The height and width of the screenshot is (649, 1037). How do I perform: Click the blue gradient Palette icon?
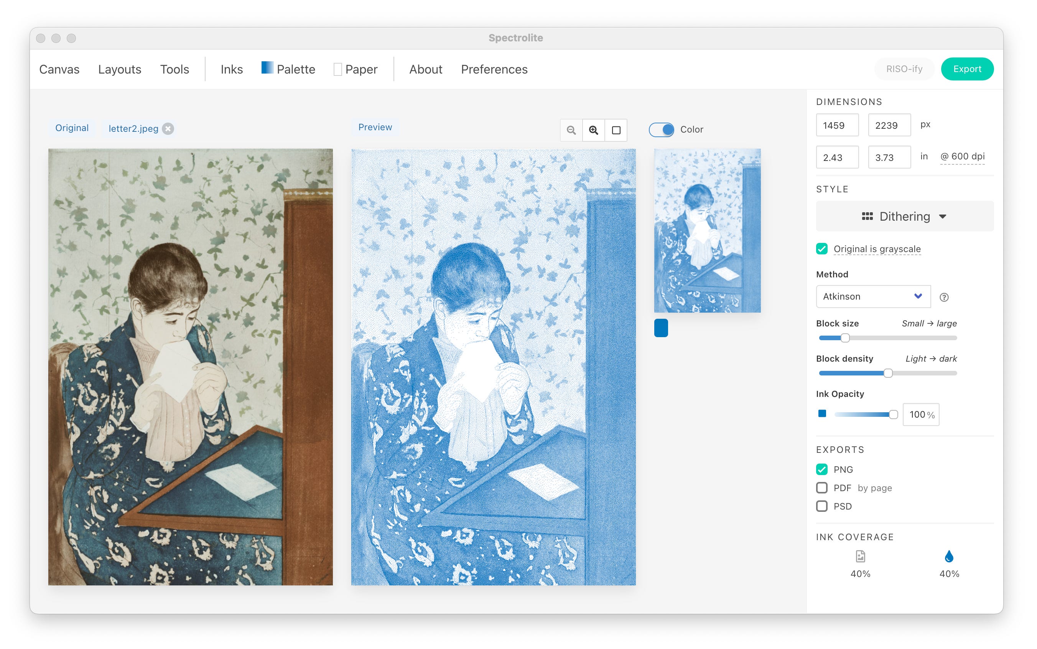tap(267, 68)
